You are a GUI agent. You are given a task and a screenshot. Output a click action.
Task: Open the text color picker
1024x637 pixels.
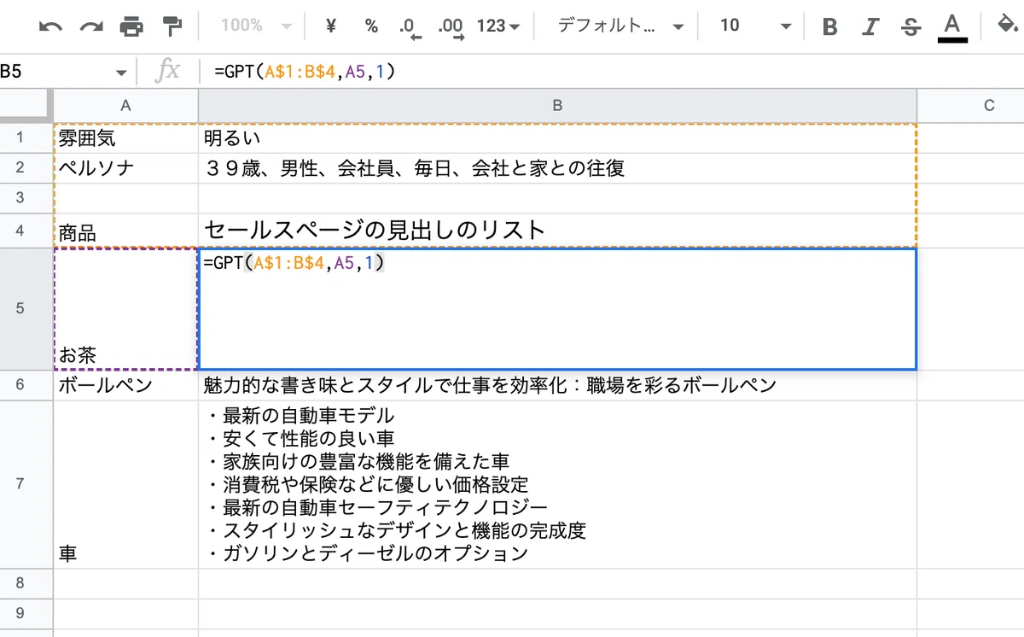click(x=952, y=26)
